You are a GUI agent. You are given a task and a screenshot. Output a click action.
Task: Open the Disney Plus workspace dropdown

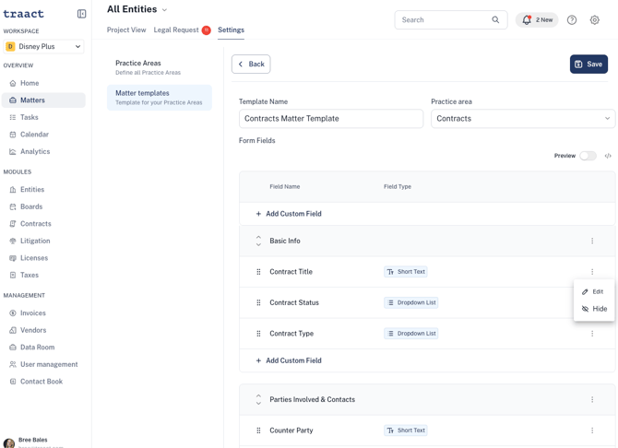[43, 46]
